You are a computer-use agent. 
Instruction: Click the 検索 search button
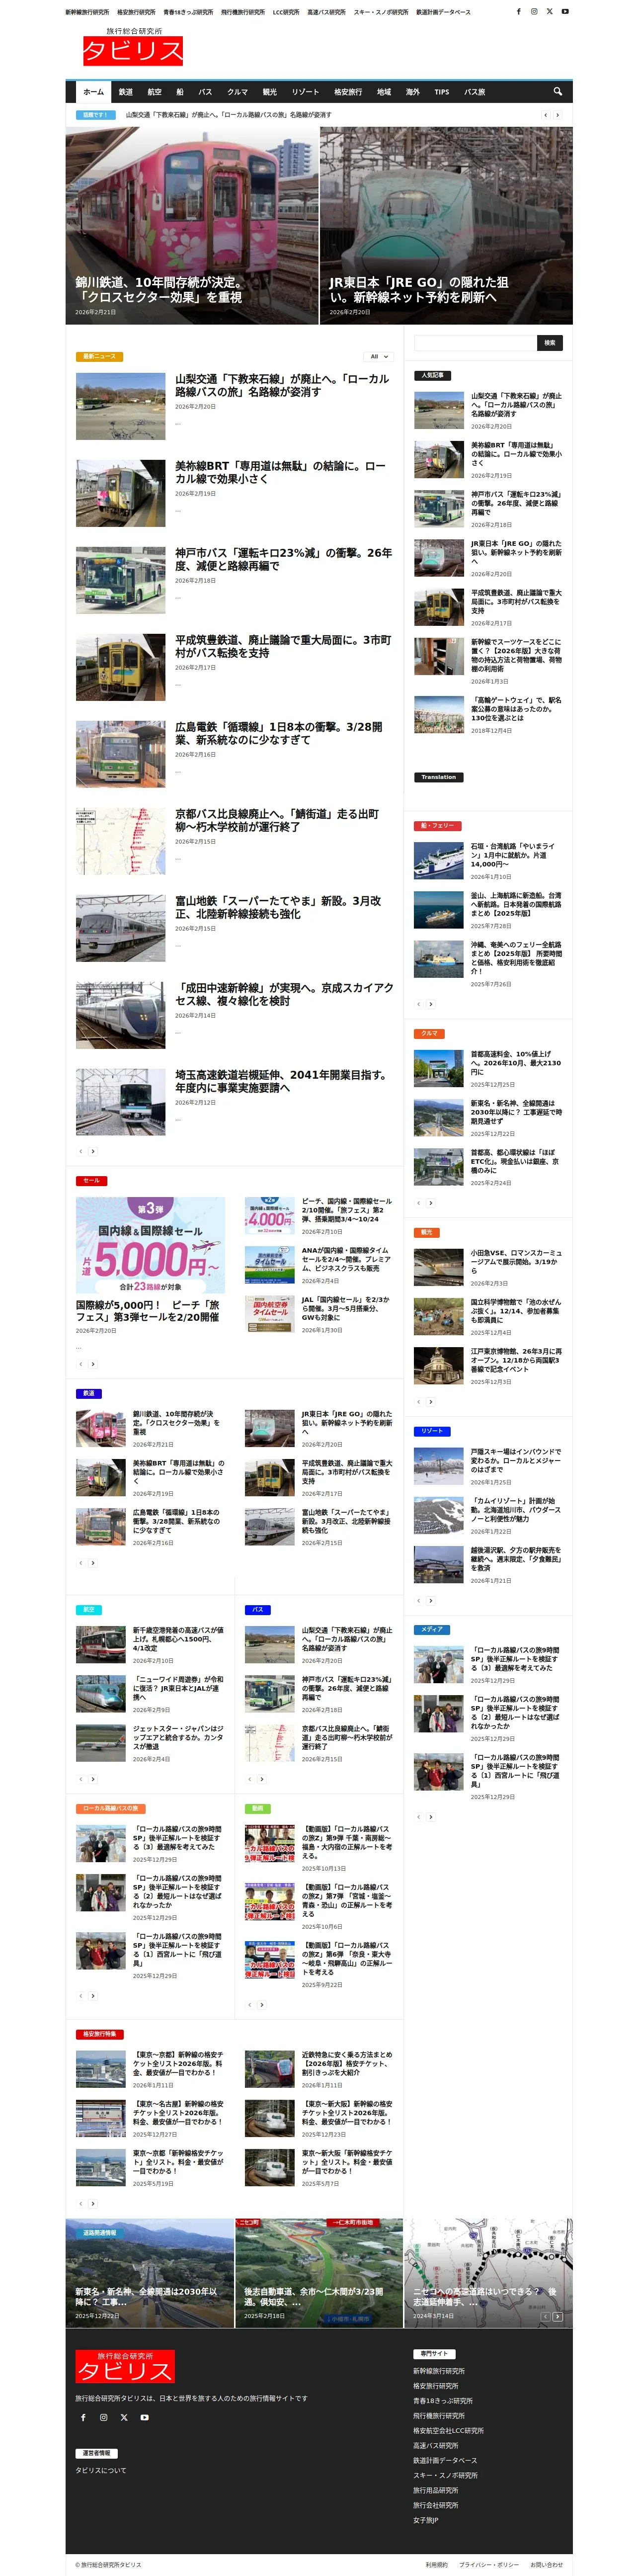coord(549,342)
